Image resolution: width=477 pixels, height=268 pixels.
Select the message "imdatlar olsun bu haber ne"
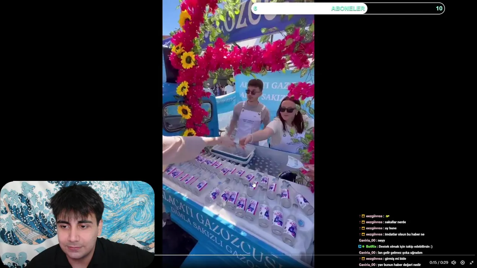click(x=404, y=234)
